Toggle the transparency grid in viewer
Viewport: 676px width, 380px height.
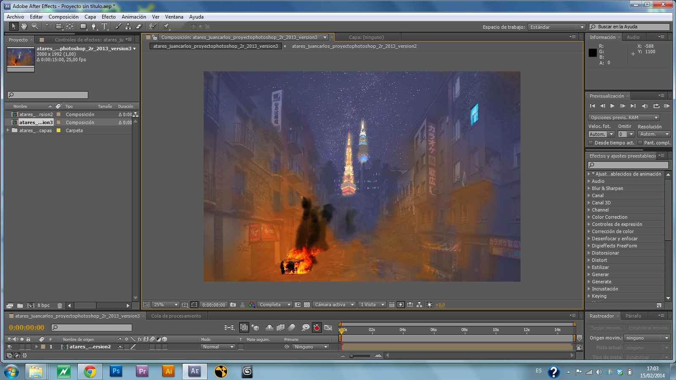click(x=307, y=304)
